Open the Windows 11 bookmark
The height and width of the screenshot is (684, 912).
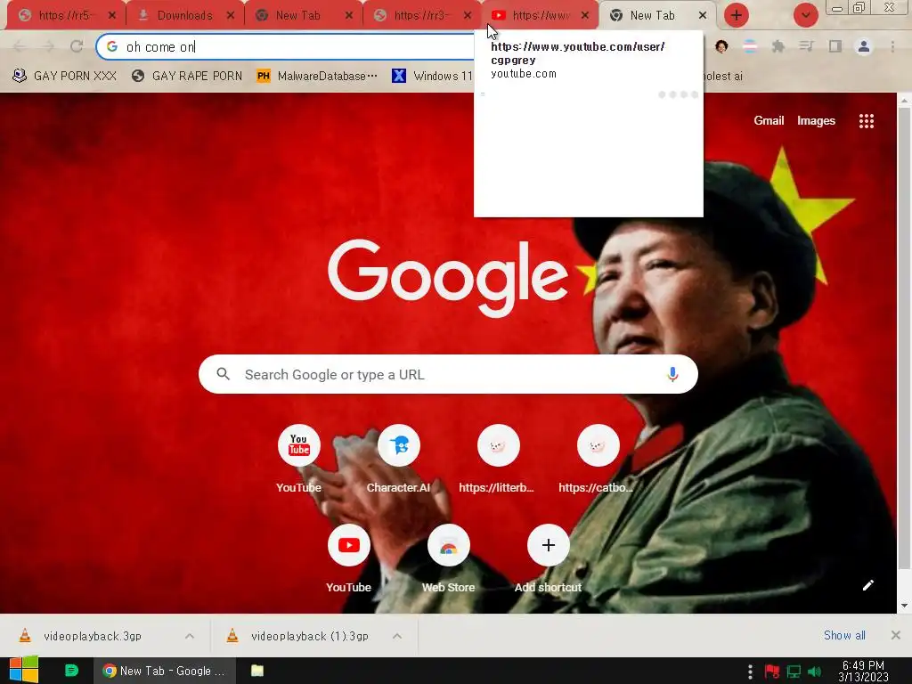[x=433, y=76]
